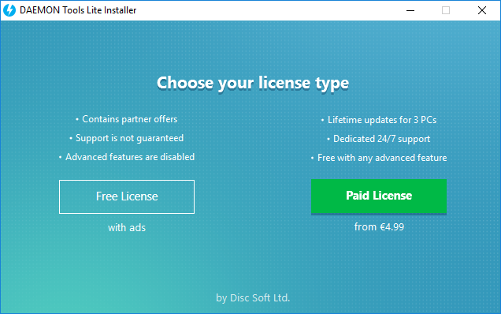The image size is (501, 314).
Task: Click the disabled maximize button
Action: 446,10
